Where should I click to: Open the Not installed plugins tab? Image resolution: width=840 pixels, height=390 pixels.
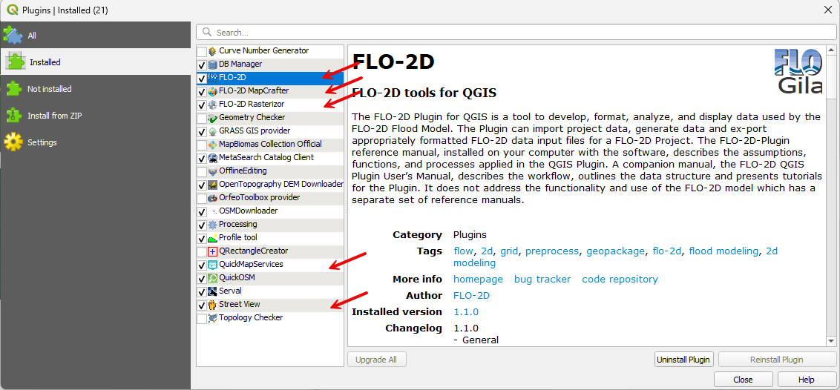(49, 89)
